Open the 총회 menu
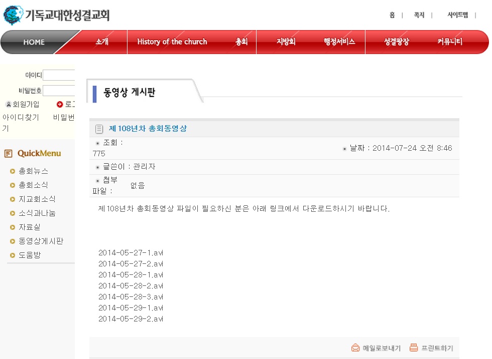 click(x=241, y=42)
